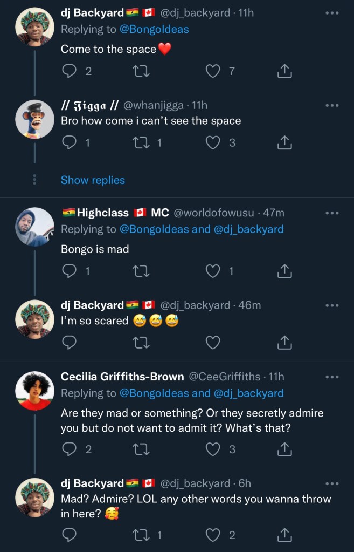Open @BongoIdeas mention under first dj Backyard tweet

[x=154, y=29]
